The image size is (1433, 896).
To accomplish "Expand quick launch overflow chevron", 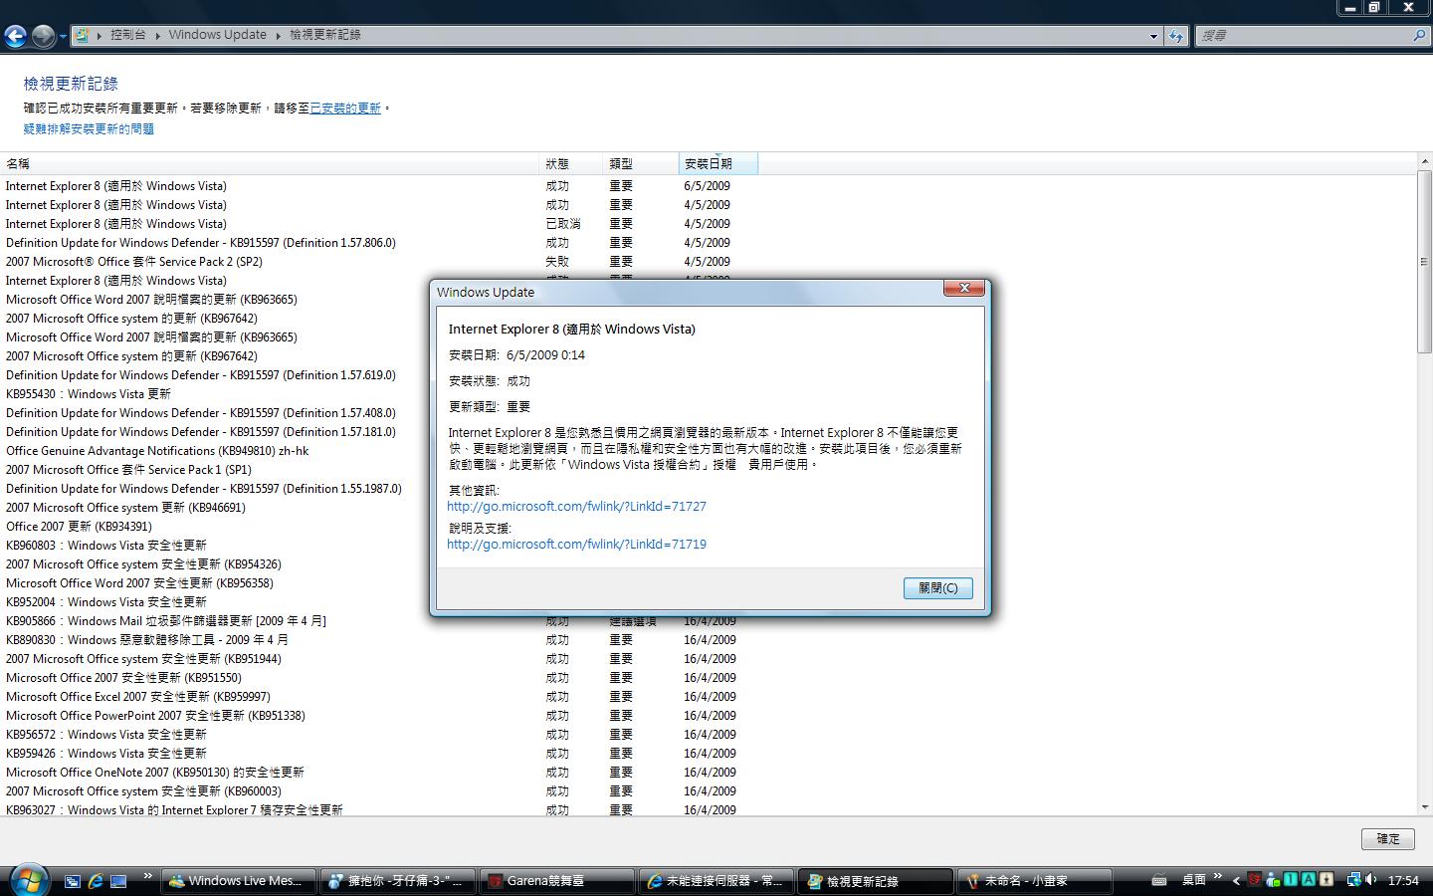I will point(148,877).
